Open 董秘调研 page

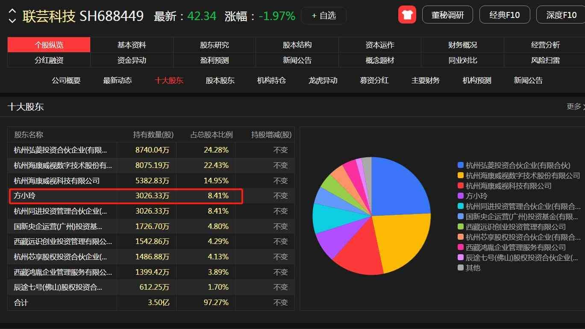coord(447,15)
